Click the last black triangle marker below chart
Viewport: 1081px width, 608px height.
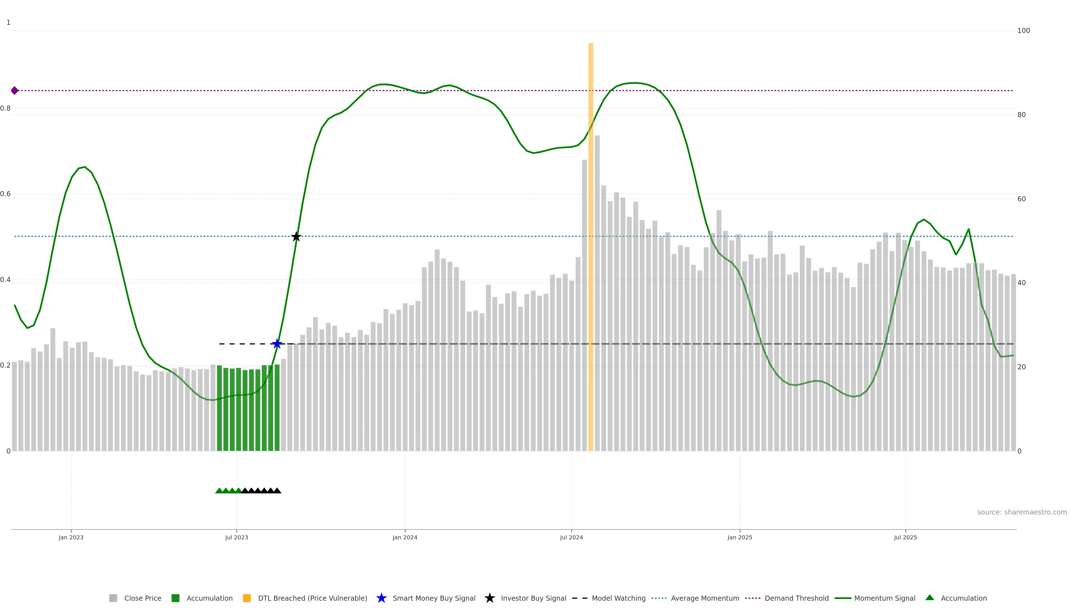pyautogui.click(x=277, y=491)
